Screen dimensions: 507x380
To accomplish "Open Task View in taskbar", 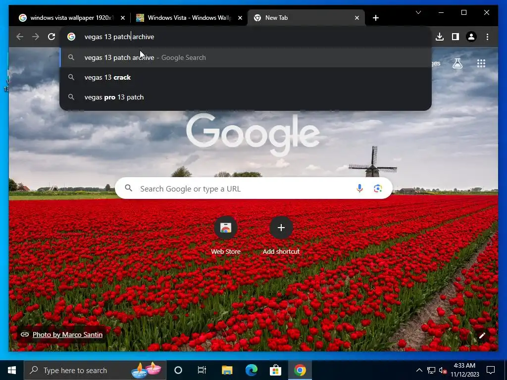I will pos(202,370).
